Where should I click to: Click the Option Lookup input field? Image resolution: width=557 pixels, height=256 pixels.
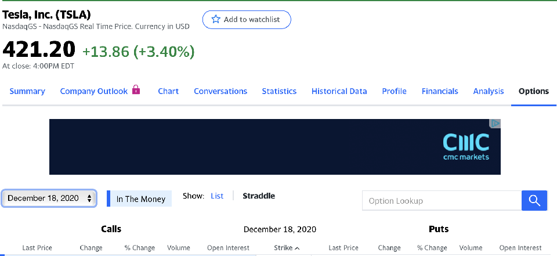(x=441, y=201)
